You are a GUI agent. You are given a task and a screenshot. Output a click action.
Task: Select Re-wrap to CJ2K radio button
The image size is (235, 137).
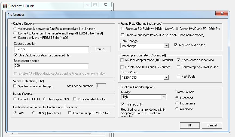[x=44, y=99]
